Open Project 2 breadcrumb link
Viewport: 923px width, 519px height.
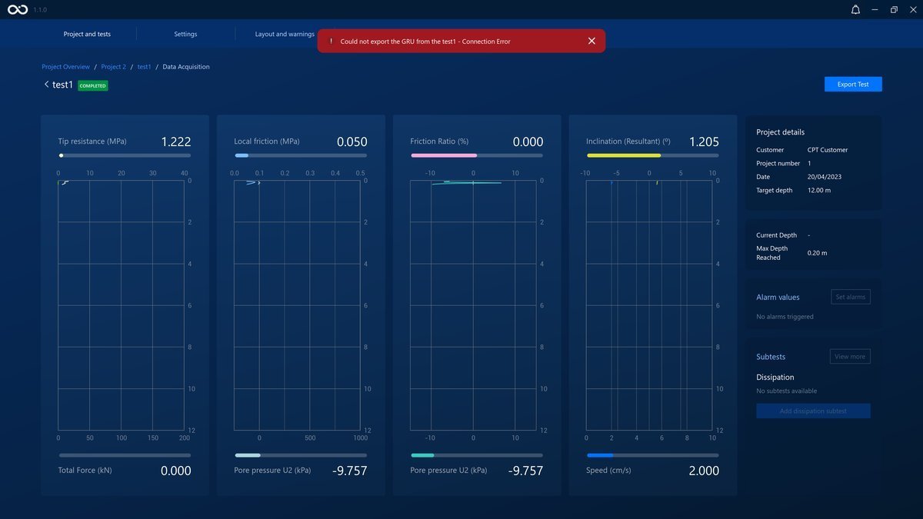(x=113, y=67)
